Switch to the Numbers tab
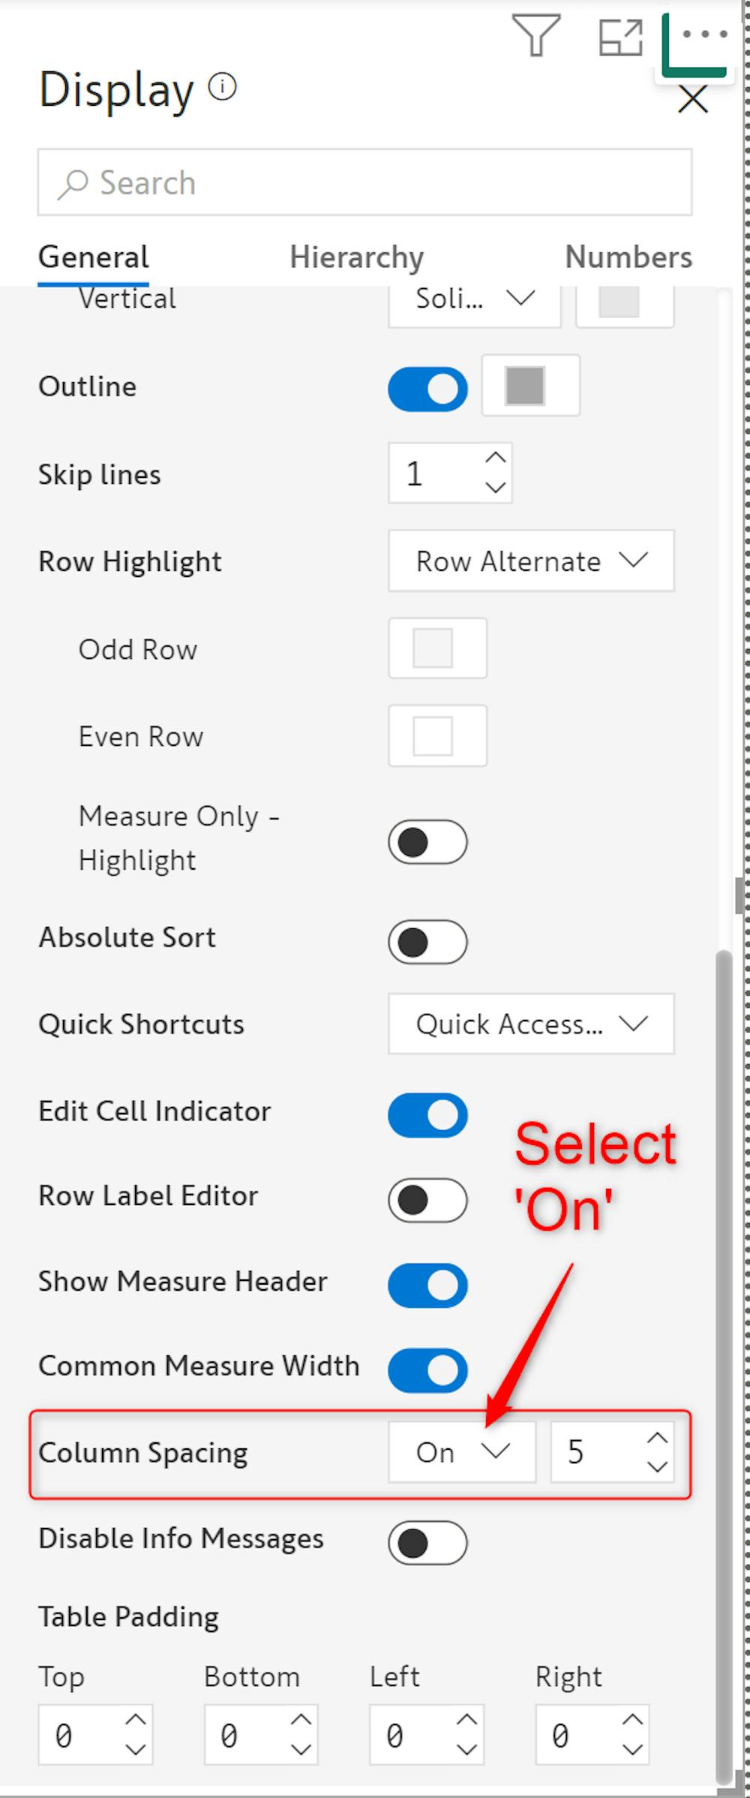 628,257
